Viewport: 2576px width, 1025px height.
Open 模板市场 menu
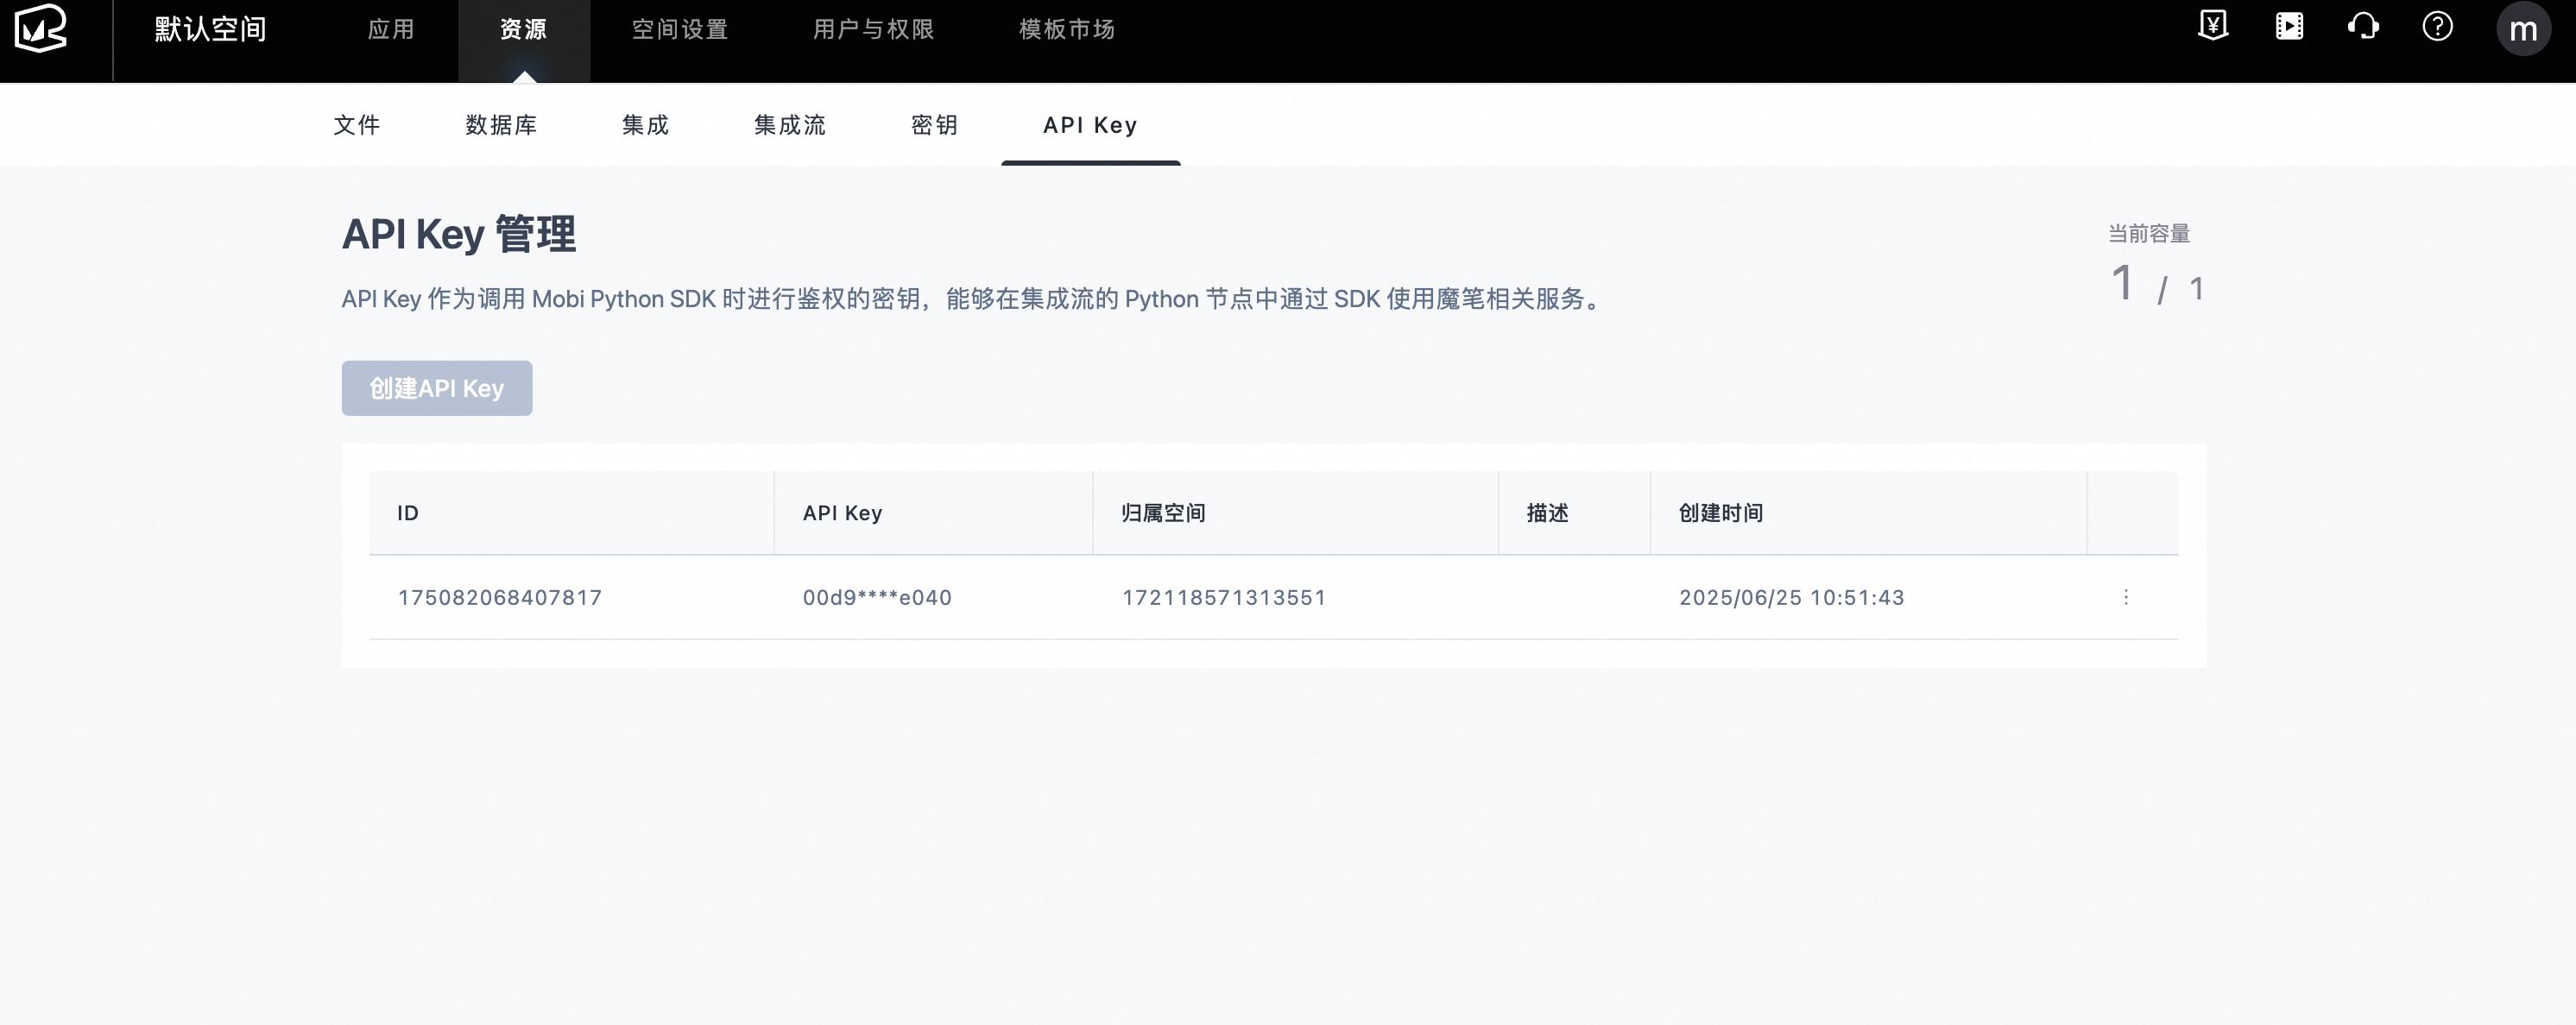tap(1067, 29)
